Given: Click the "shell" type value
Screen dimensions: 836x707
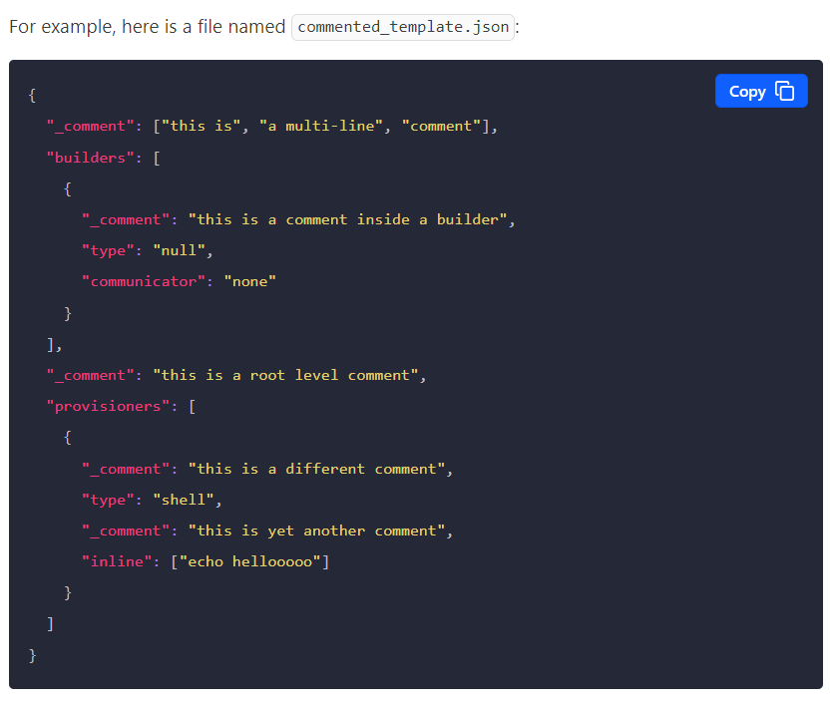Looking at the screenshot, I should click(x=184, y=500).
